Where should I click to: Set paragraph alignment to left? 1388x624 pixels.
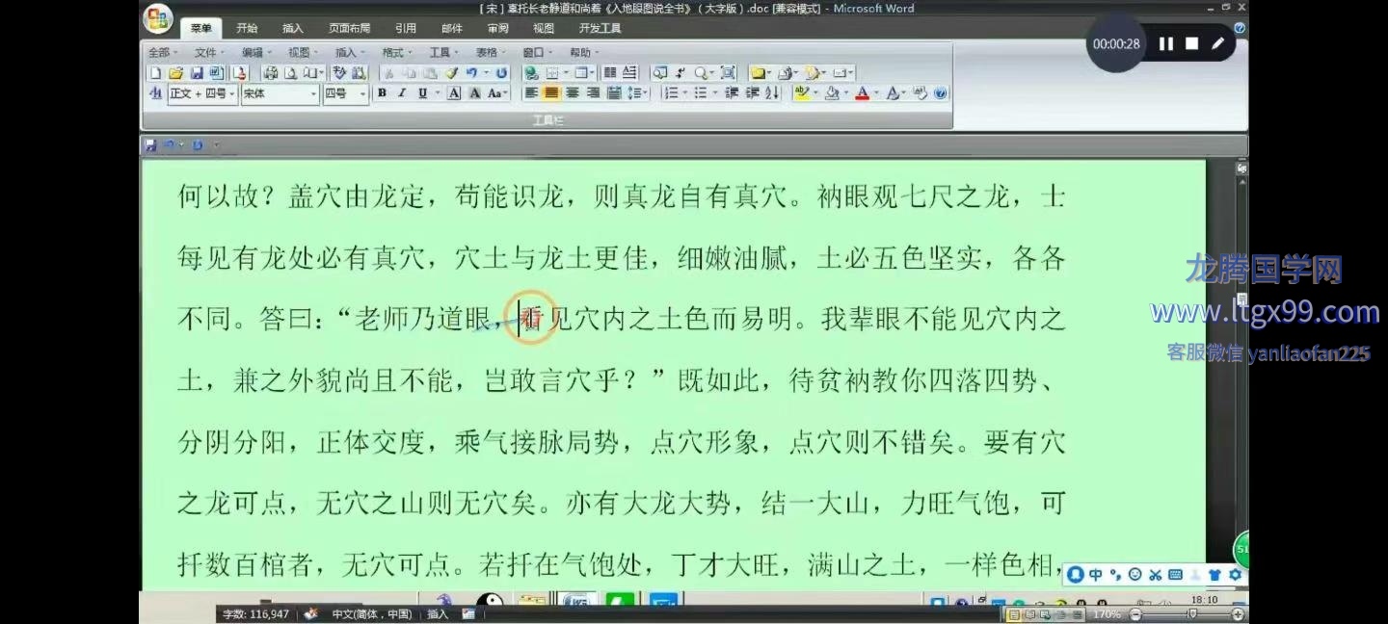[x=532, y=93]
